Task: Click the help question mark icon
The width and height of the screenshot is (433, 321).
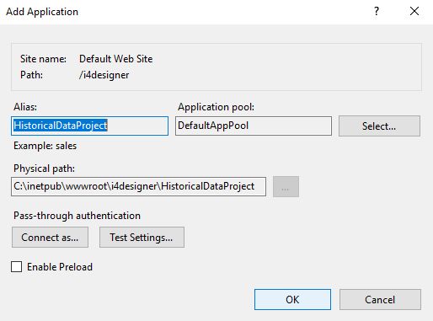Action: pos(377,12)
